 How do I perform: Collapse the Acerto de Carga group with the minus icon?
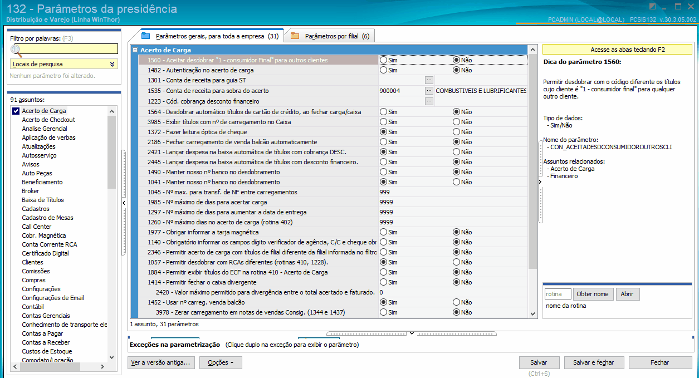tap(135, 50)
